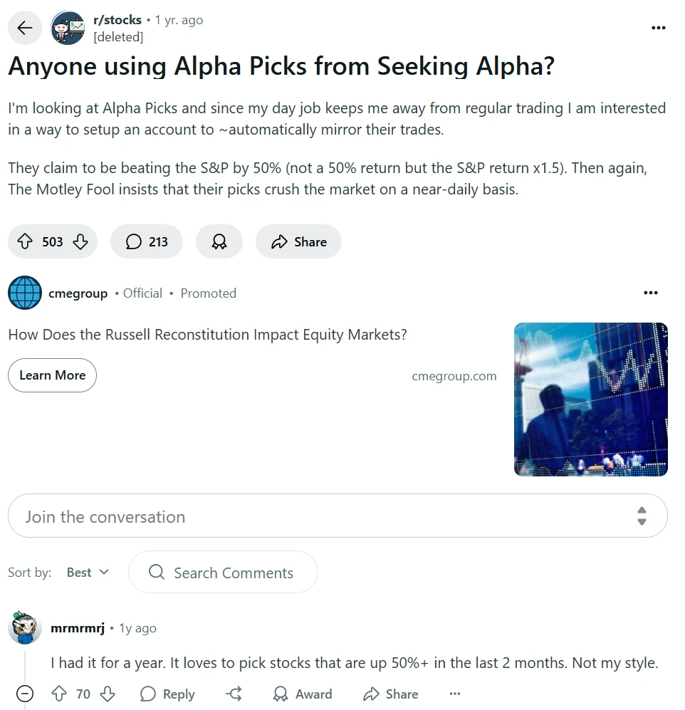Image resolution: width=685 pixels, height=710 pixels.
Task: Downvote mrmrmrj's comment
Action: coord(108,694)
